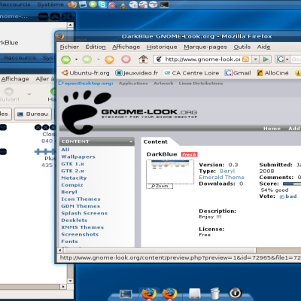
Task: Collapse the CONTENT sidebar with minus button
Action: 131,141
